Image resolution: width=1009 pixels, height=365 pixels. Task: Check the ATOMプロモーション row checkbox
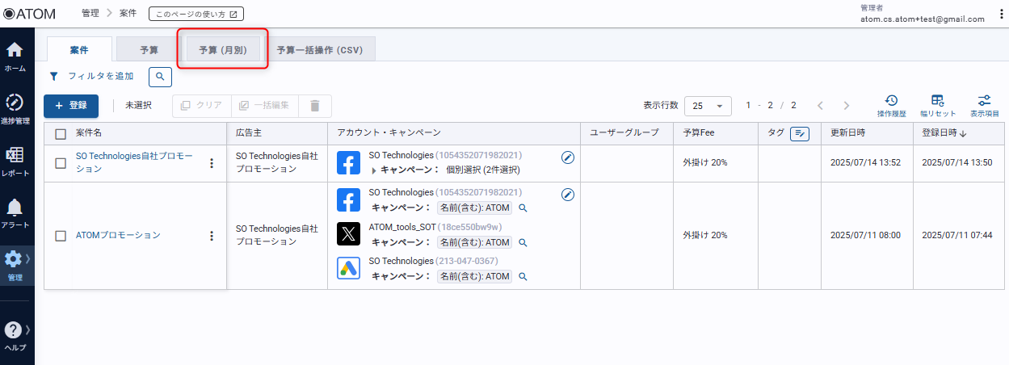[61, 236]
